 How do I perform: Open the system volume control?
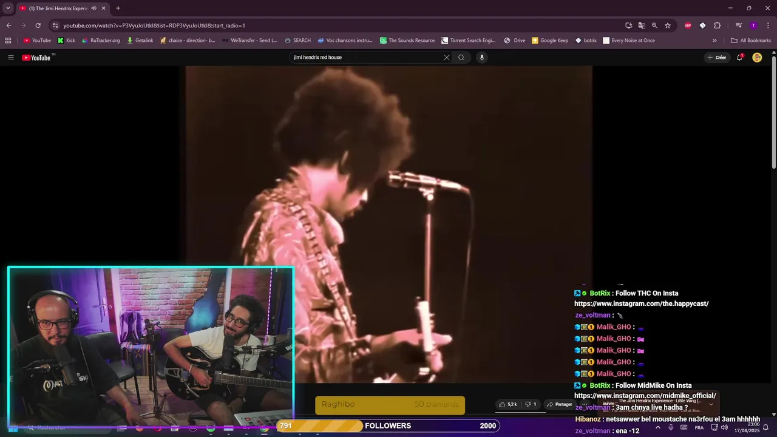coord(724,427)
